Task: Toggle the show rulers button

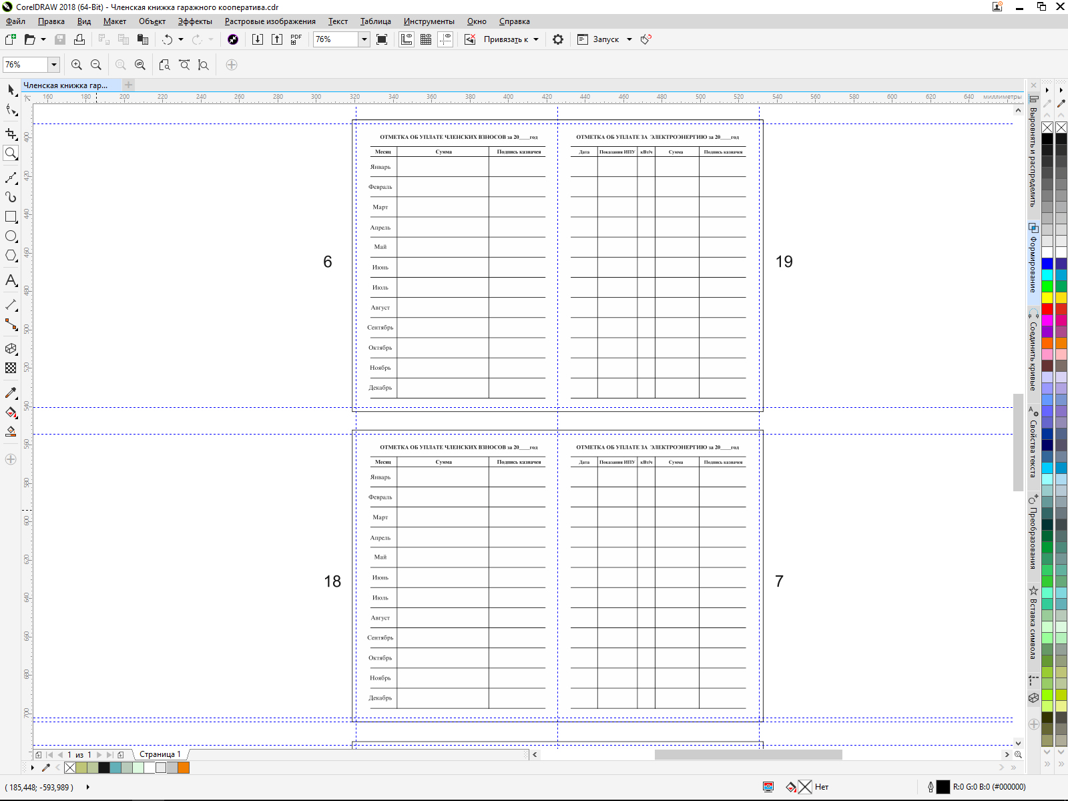Action: [x=407, y=39]
